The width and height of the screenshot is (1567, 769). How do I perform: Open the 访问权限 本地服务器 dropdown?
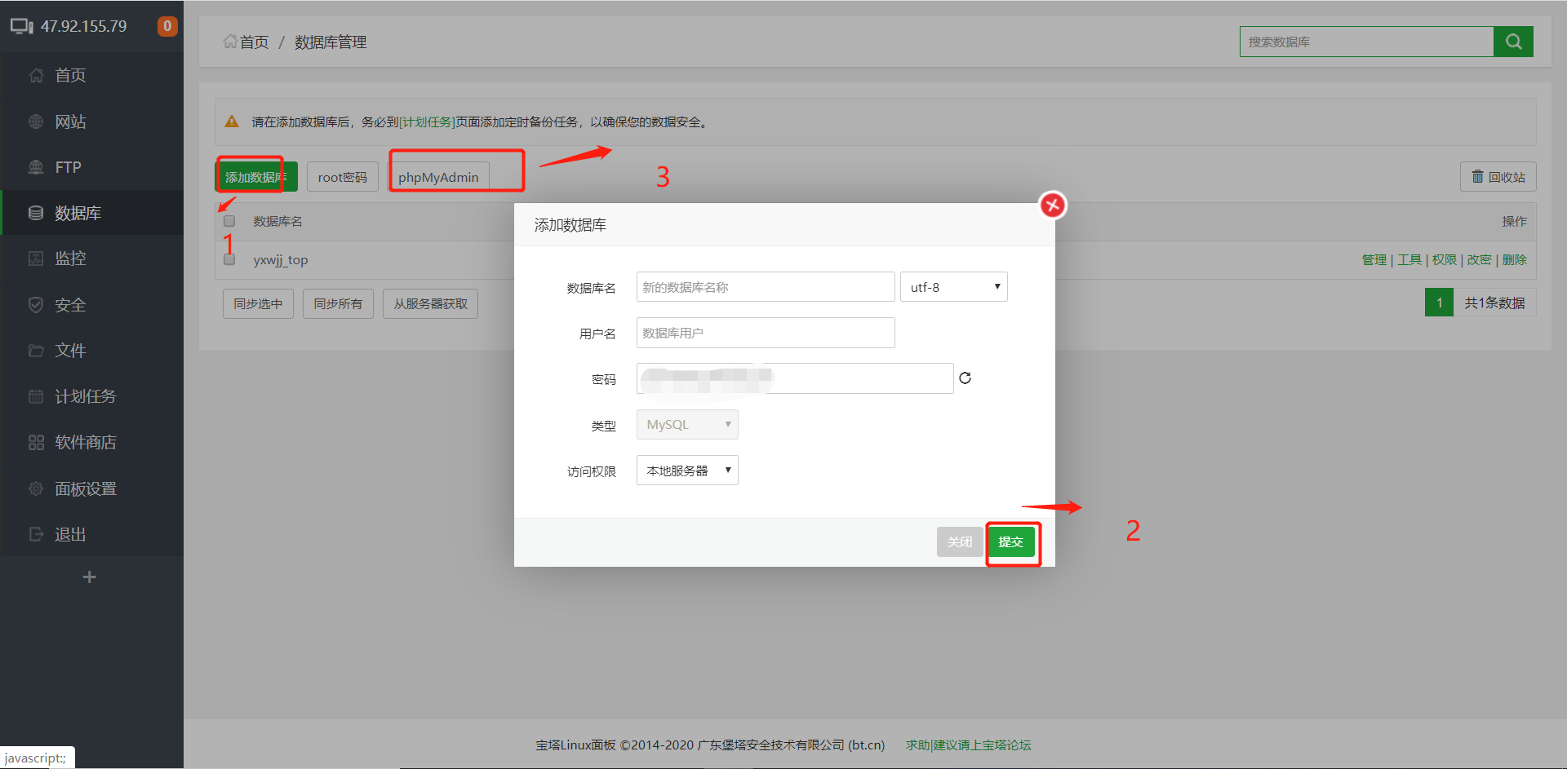[686, 470]
